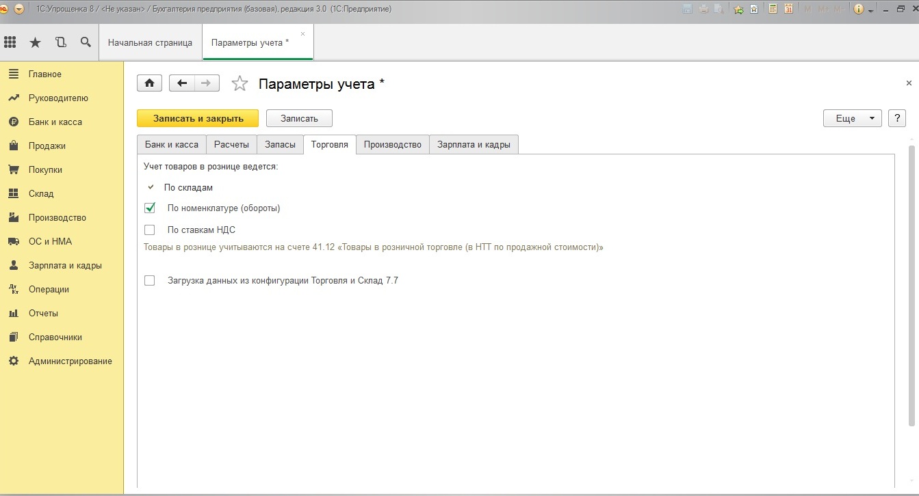919x496 pixels.
Task: Go to home with the house icon
Action: pyautogui.click(x=149, y=83)
